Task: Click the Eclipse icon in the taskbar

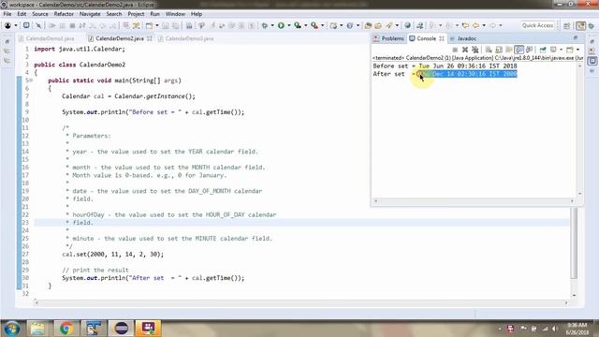Action: tap(122, 329)
